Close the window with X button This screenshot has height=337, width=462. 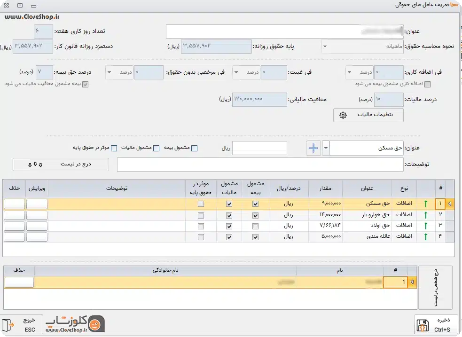click(x=6, y=5)
